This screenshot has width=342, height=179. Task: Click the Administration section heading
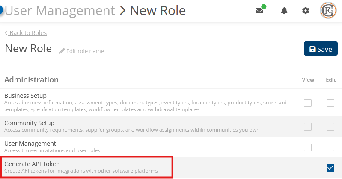pos(32,79)
